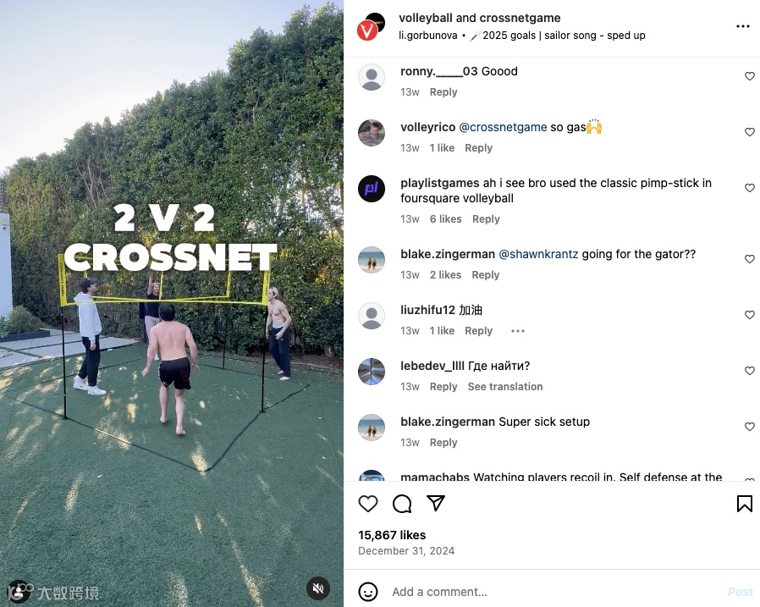See translation of lebedev_llll's comment
This screenshot has width=760, height=607.
tap(505, 387)
